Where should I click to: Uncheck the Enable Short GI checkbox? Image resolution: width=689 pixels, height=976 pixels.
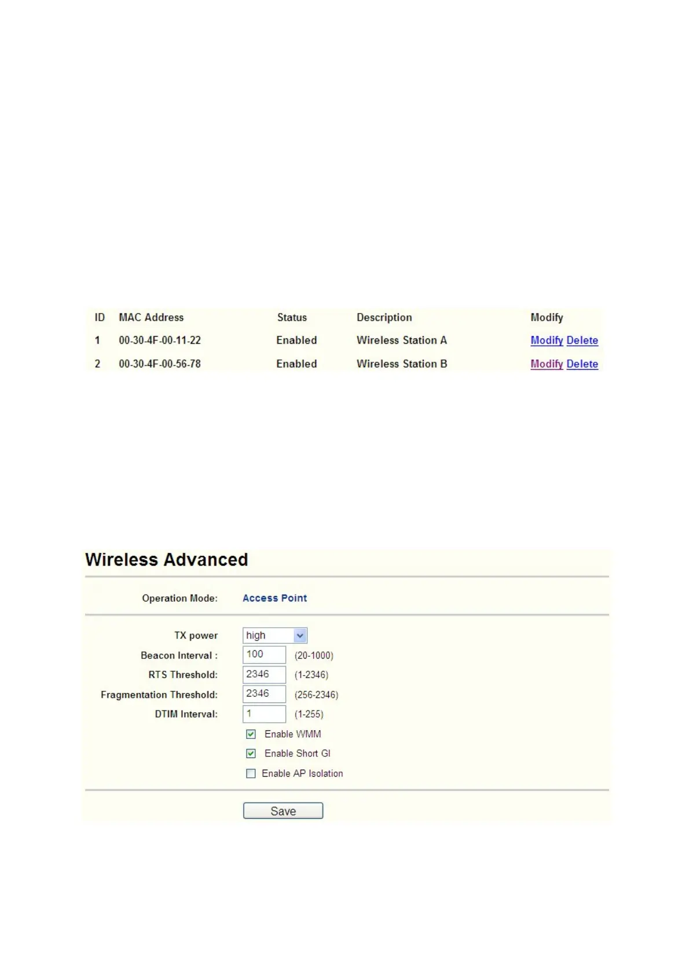[251, 753]
